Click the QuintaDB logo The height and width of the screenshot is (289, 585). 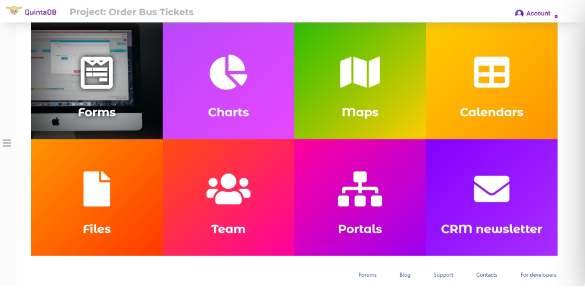point(31,12)
